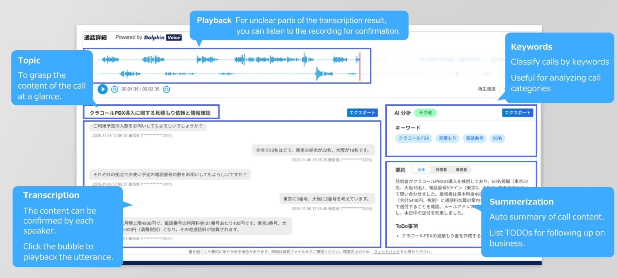617x278 pixels.
Task: Select the 50名 keyword chip
Action: click(x=498, y=138)
